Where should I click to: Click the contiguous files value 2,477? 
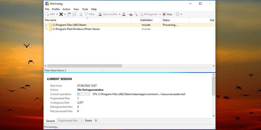(x=80, y=103)
